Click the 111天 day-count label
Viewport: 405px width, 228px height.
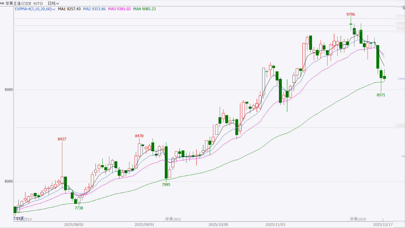[x=19, y=218]
